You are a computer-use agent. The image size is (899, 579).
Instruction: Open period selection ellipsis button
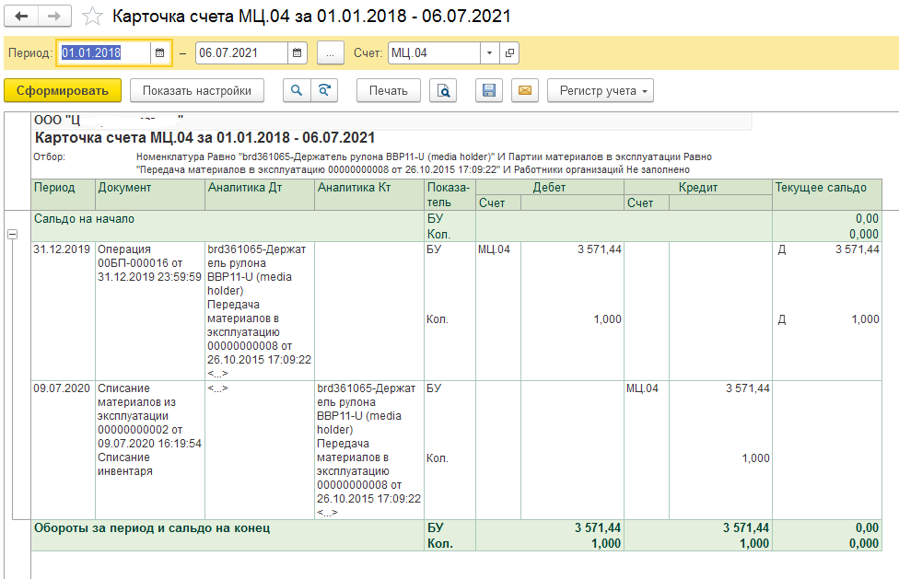click(331, 53)
